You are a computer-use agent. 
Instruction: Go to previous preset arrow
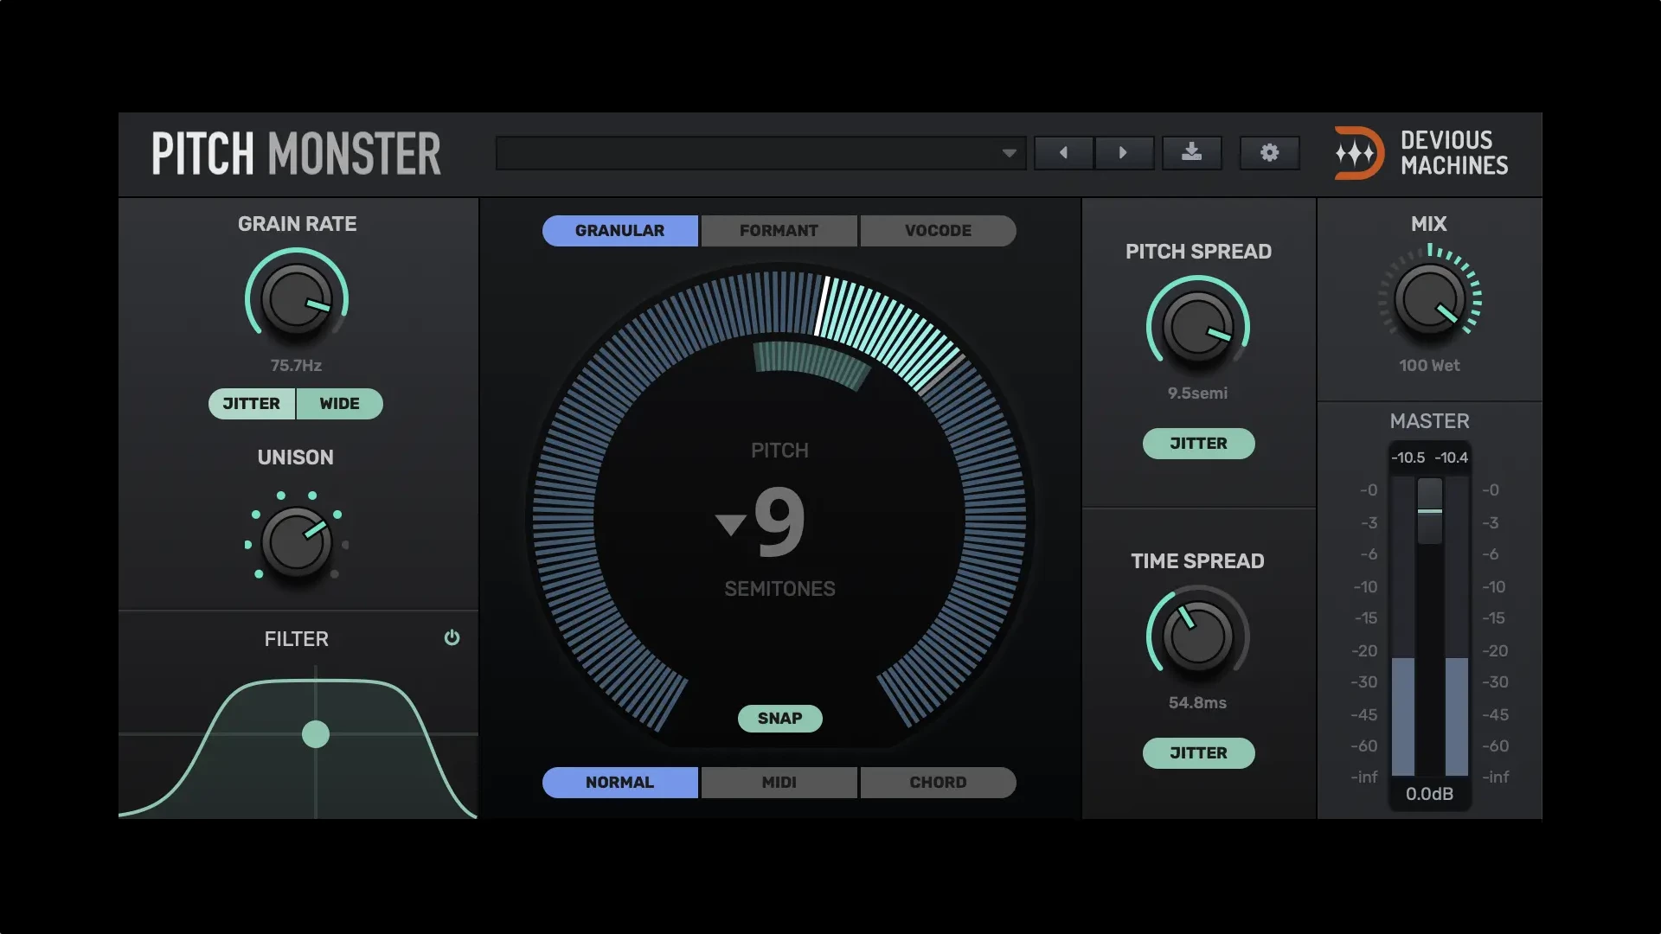[1063, 153]
